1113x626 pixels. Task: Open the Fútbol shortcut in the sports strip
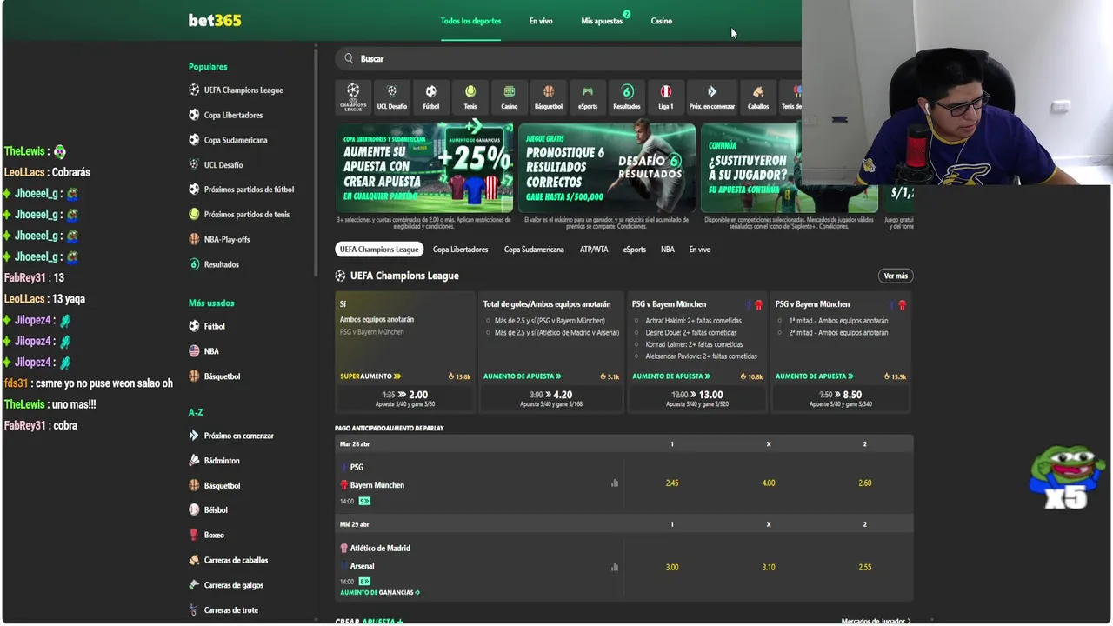[x=430, y=97]
